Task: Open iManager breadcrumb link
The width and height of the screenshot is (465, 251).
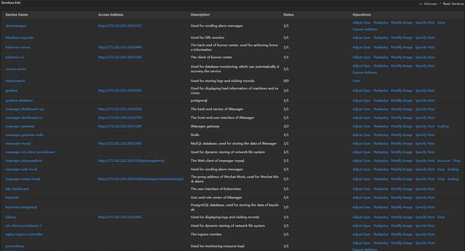Action: (x=431, y=4)
